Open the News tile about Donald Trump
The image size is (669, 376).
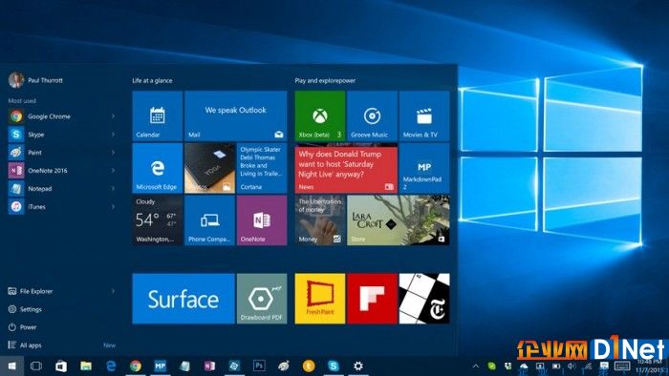coord(346,168)
